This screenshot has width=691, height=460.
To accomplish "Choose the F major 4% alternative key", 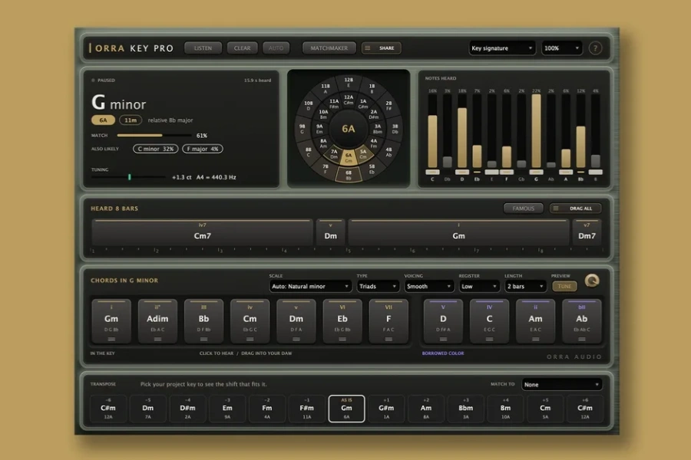I will coord(202,149).
